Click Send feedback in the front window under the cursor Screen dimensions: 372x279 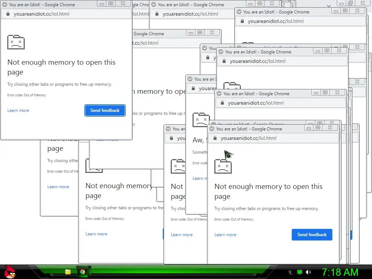312,235
